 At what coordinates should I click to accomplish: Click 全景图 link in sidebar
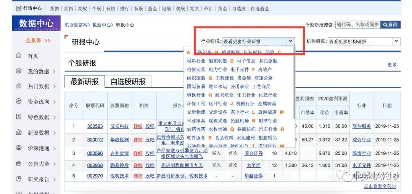coord(38,41)
